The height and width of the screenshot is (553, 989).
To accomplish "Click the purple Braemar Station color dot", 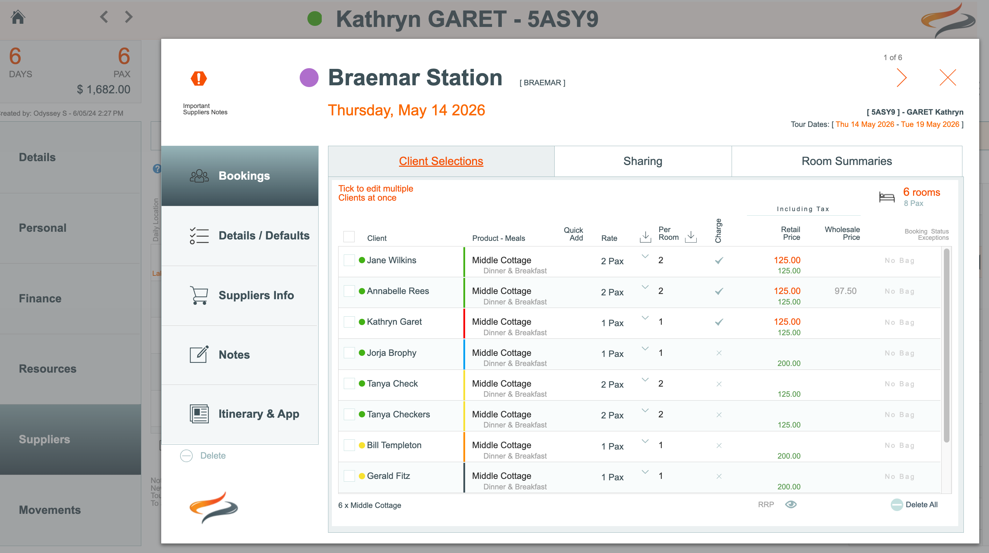I will 309,78.
